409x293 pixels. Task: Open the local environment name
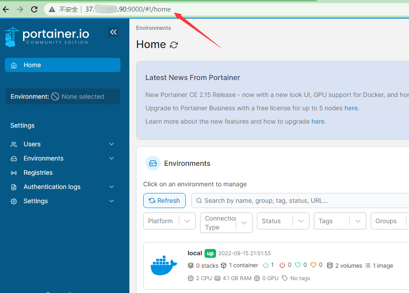click(195, 253)
